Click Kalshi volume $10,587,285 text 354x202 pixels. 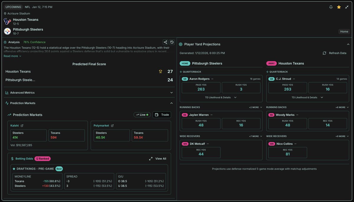tap(21, 145)
